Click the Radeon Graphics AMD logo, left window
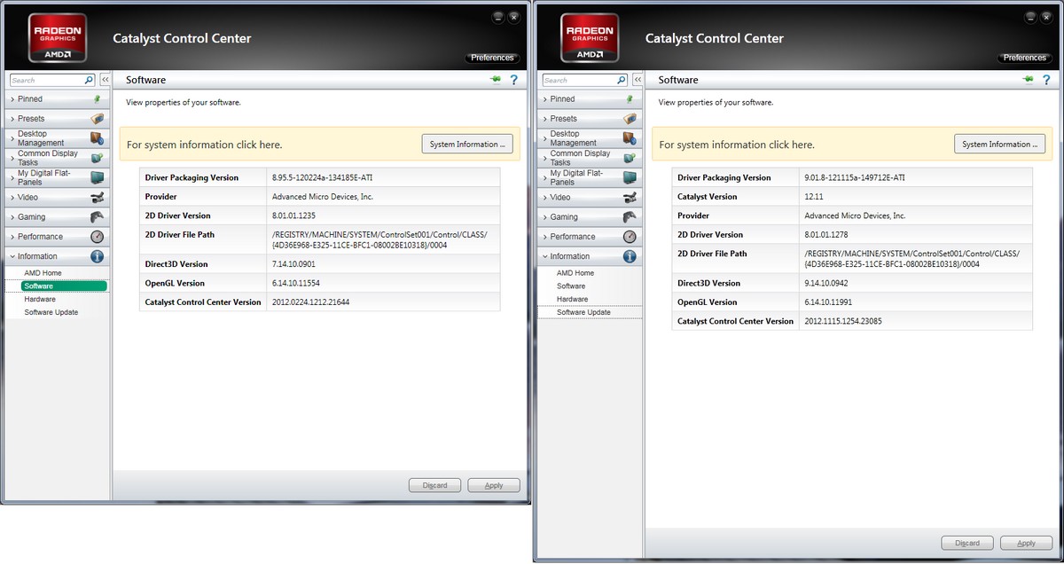The height and width of the screenshot is (564, 1064). (59, 39)
